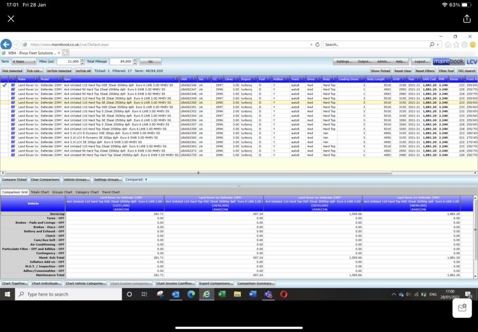478x332 pixels.
Task: Click the Tick Selected button
Action: click(x=12, y=71)
